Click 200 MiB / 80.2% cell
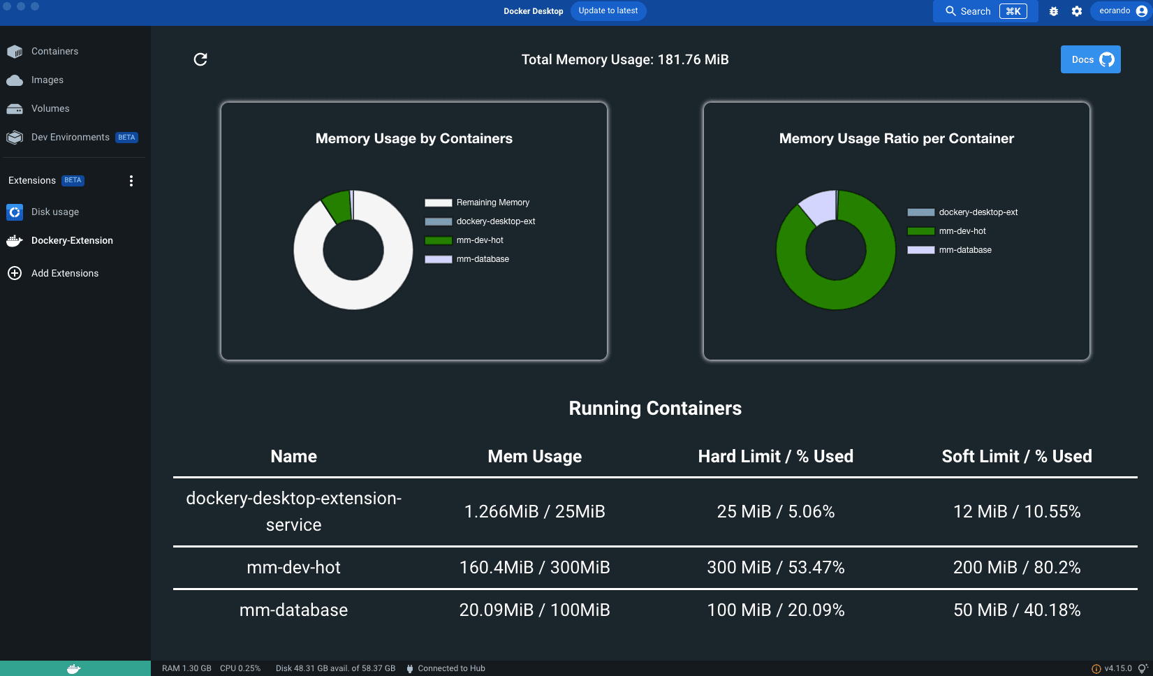 1017,567
